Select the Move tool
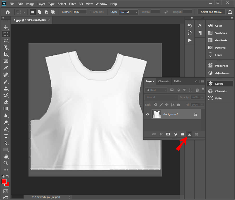The height and width of the screenshot is (200, 235). (x=6, y=27)
